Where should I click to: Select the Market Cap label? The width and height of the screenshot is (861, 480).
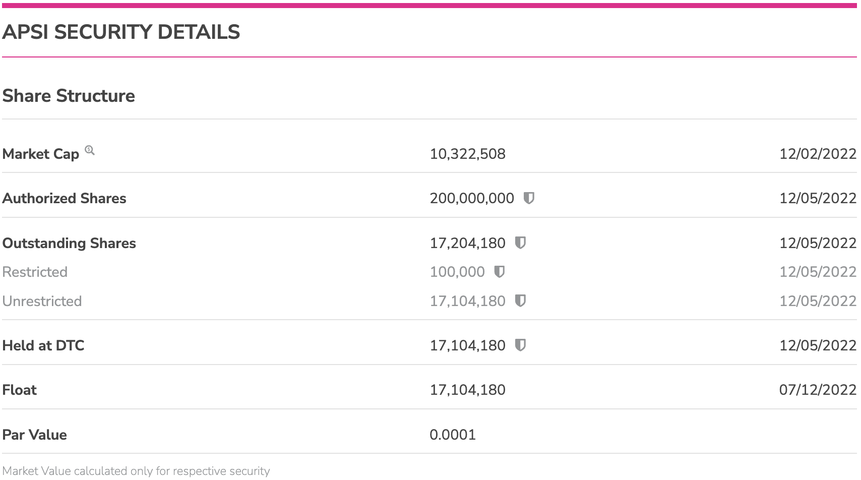click(41, 154)
